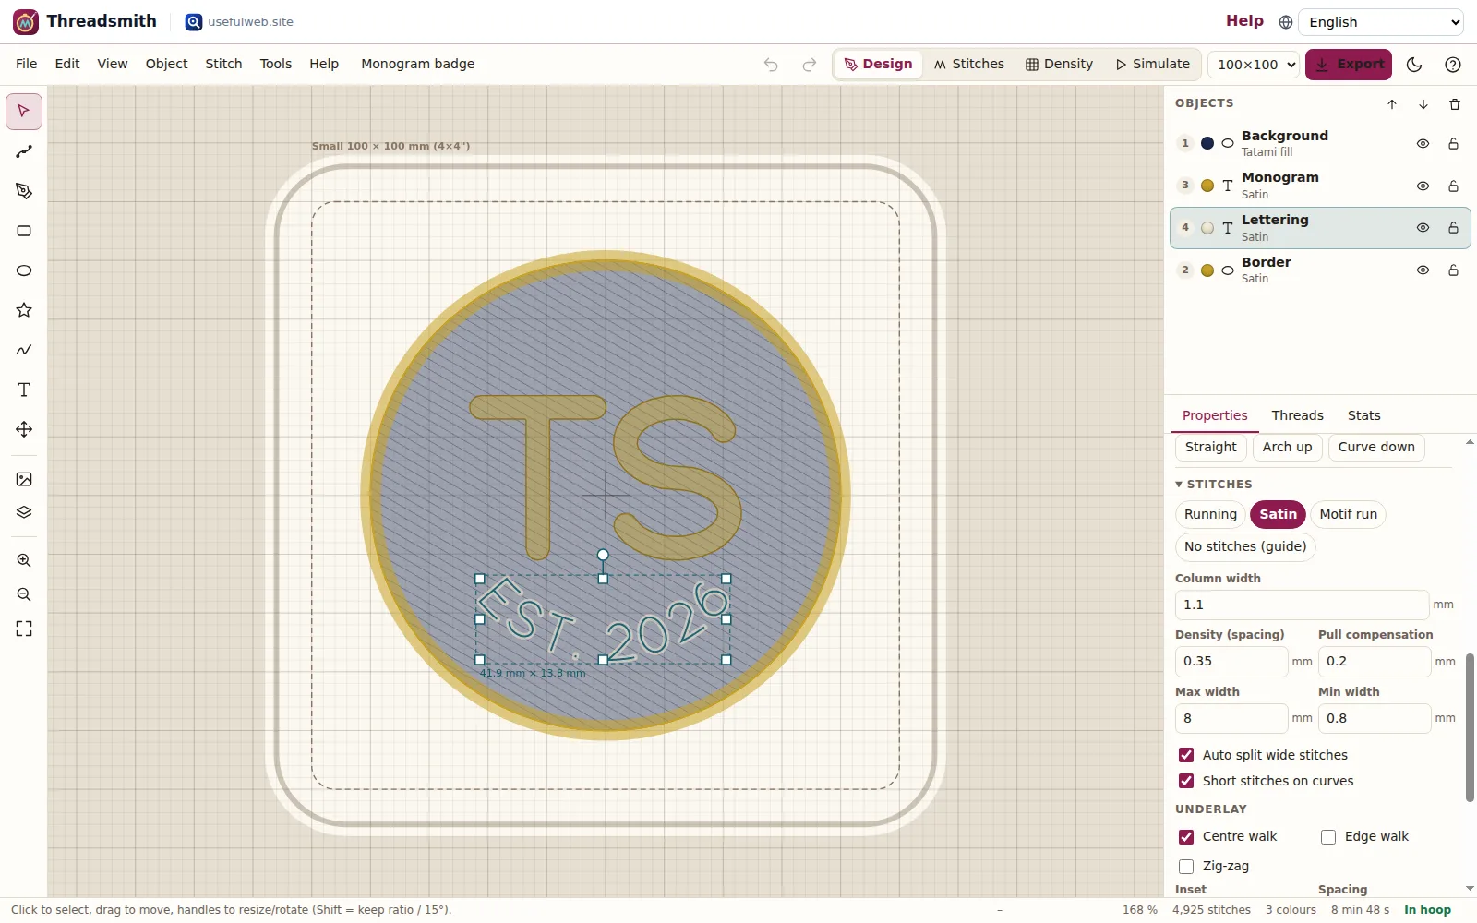
Task: Move selected object down in list
Action: tap(1423, 104)
